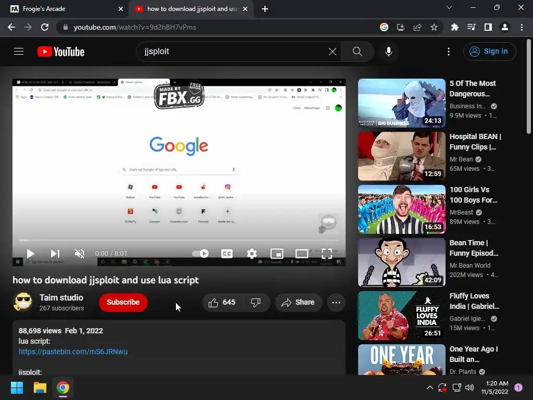Screen dimensions: 533x400
Task: Open Fluffy Loves India video thumbnail
Action: [401, 315]
